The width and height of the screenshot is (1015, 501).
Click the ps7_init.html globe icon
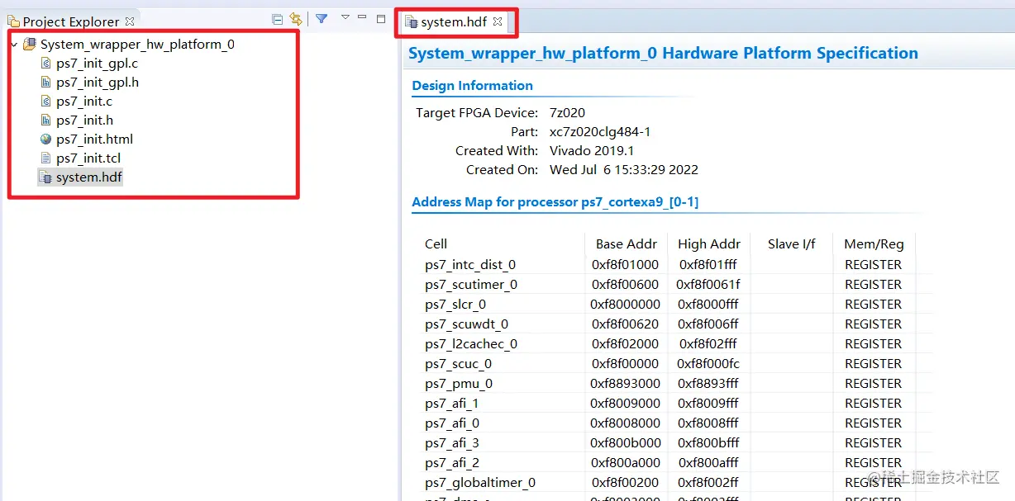[x=46, y=139]
